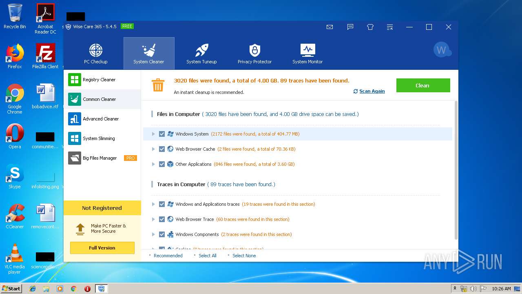The image size is (522, 294).
Task: Uncheck the Other Applications checkbox
Action: (162, 164)
